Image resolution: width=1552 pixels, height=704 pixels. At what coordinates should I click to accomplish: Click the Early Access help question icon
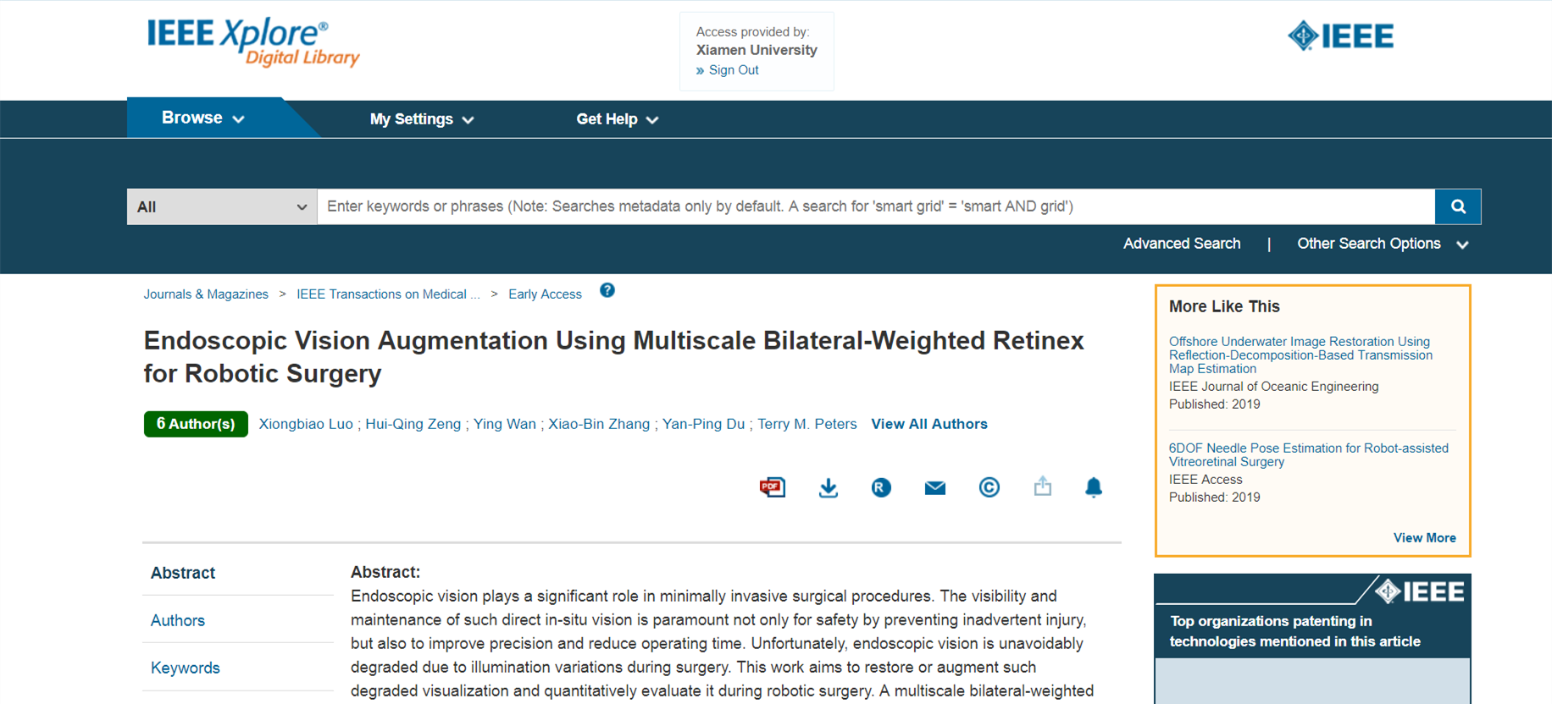coord(607,291)
